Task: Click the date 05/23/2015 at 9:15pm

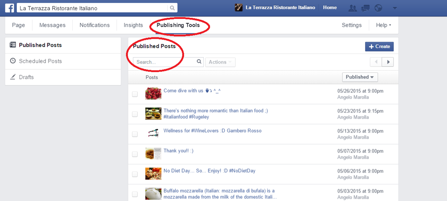Action: click(x=360, y=111)
